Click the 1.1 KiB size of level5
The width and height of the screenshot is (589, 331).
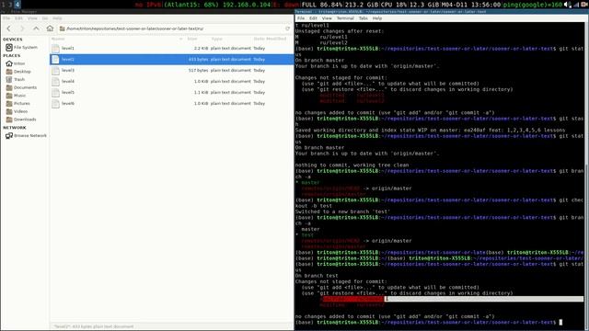pos(201,92)
